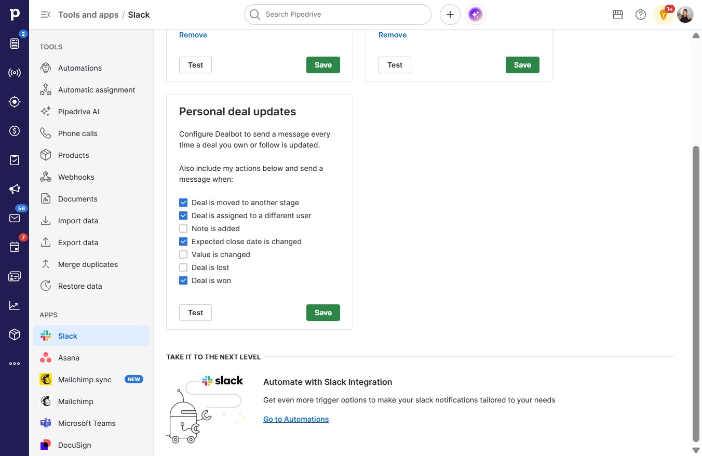Open Deals dollar icon

[15, 131]
